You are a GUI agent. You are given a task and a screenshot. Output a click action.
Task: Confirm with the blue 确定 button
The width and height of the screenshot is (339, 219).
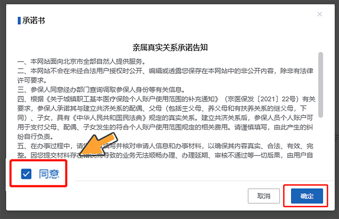tap(307, 196)
